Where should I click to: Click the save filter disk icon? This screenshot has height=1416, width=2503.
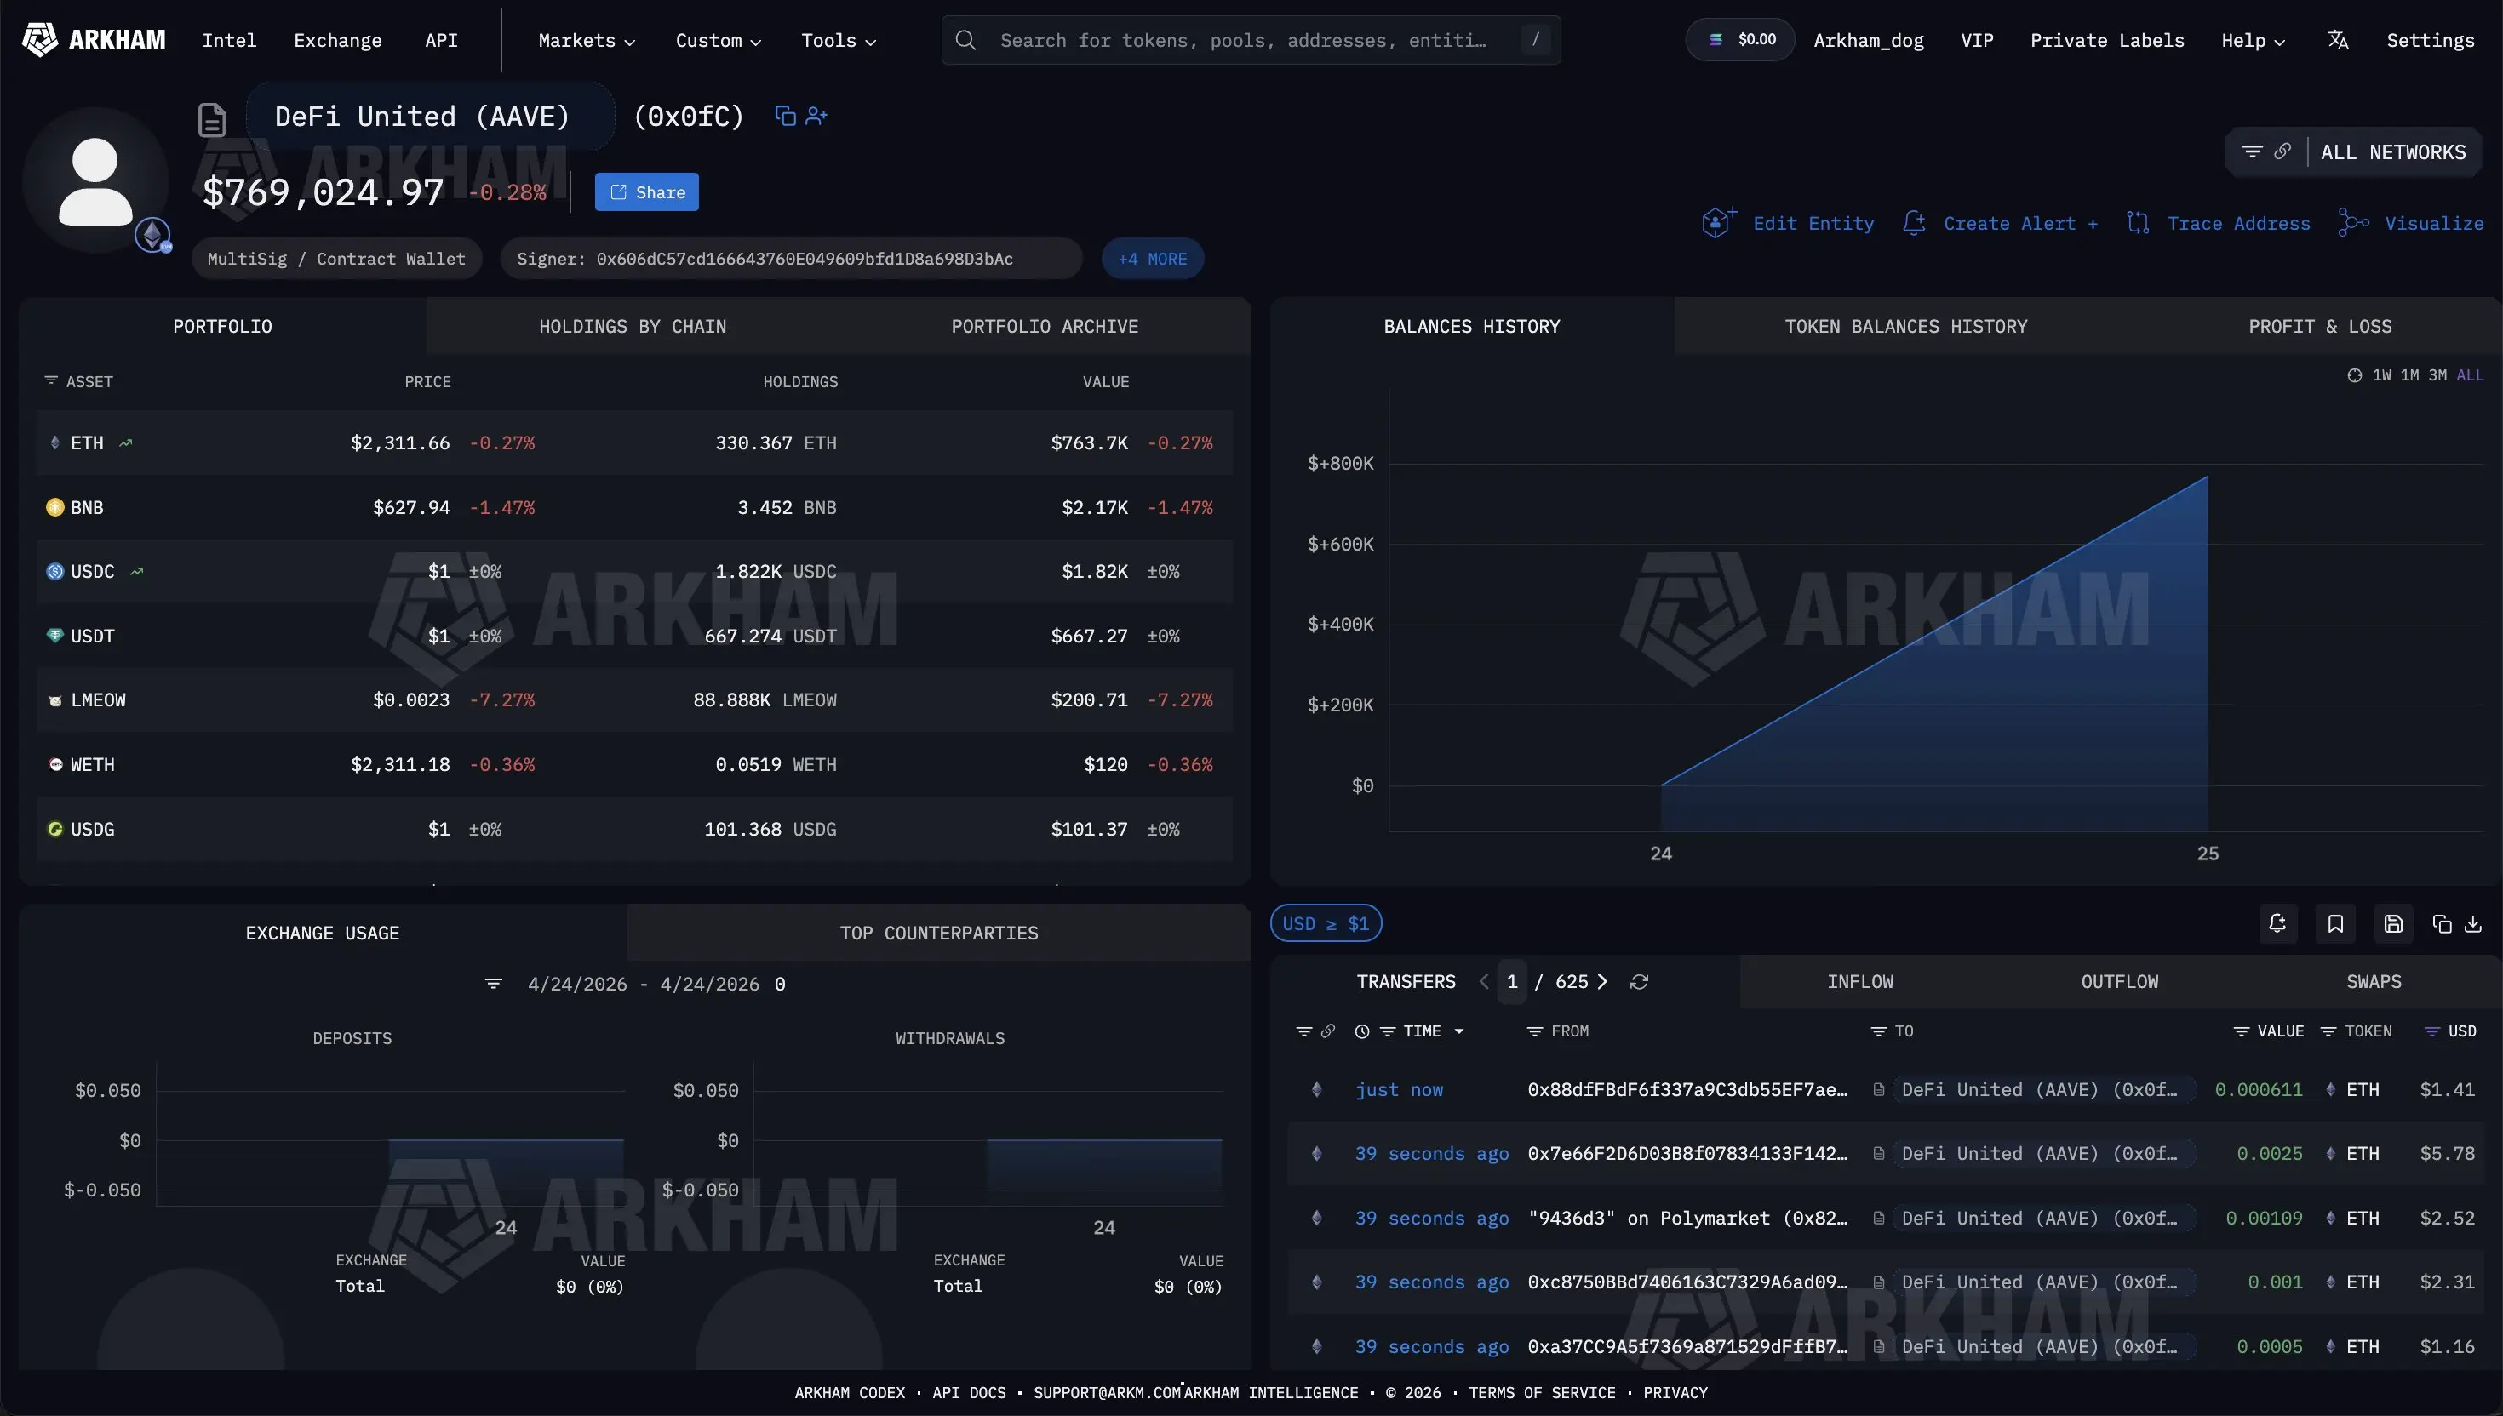point(2393,924)
